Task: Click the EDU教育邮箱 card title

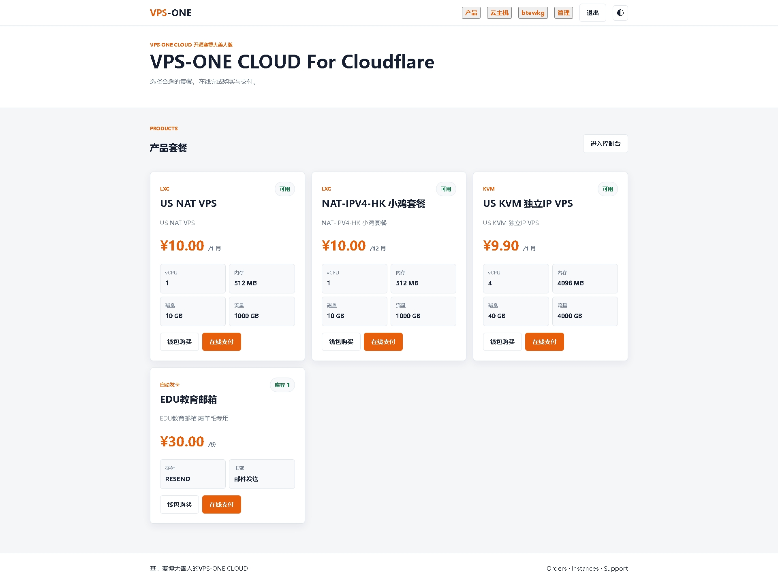Action: 188,399
